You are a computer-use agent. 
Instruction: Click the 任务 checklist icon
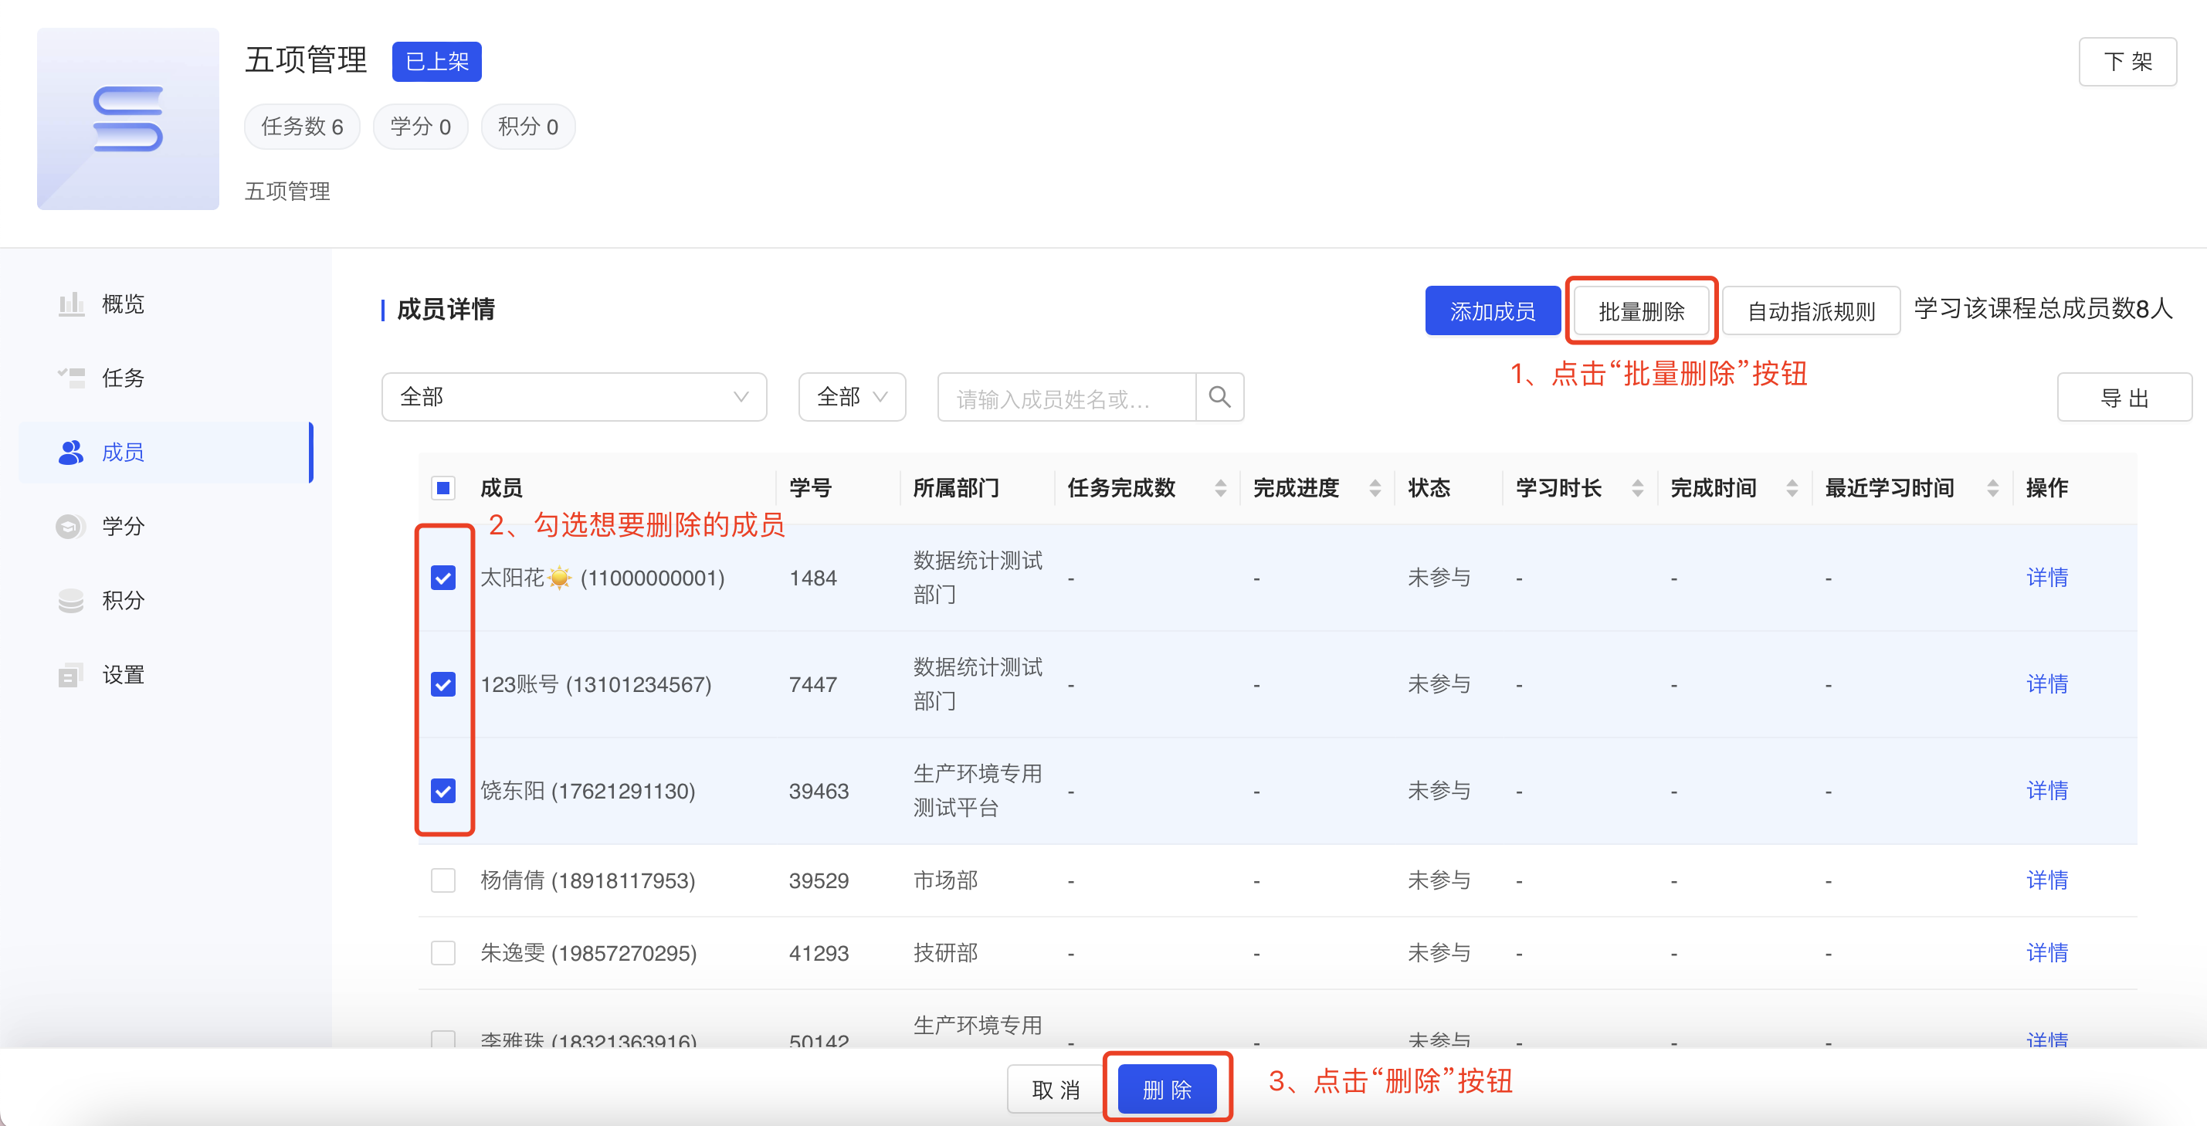71,378
